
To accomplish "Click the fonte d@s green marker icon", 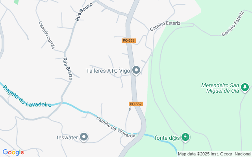I will (x=185, y=137).
